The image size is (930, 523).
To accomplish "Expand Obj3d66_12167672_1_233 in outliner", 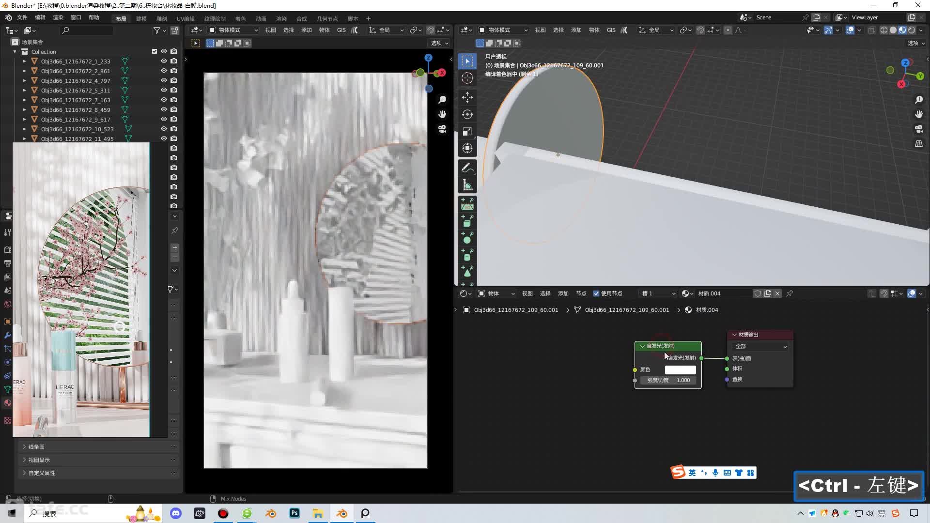I will pyautogui.click(x=25, y=62).
